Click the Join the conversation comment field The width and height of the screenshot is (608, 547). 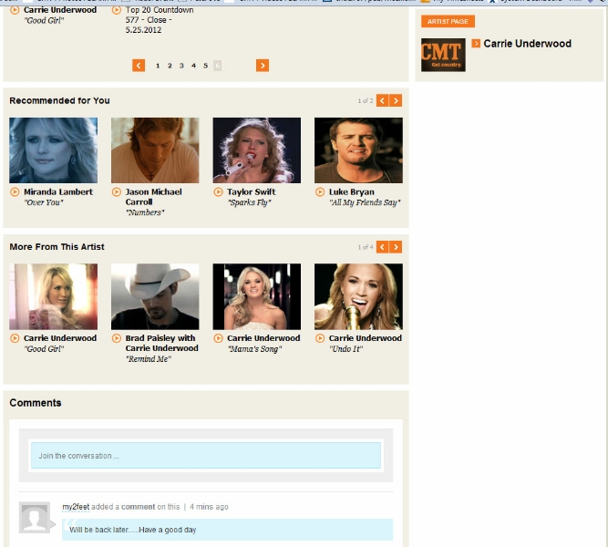[205, 456]
